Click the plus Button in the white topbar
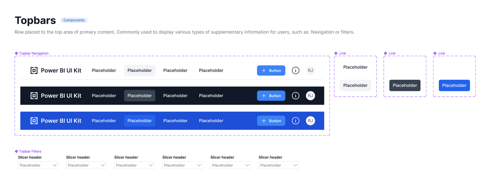 [271, 71]
